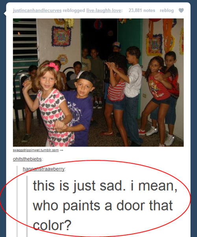
Task: Click the post pointer notch at top-left
Action: click(5, 13)
